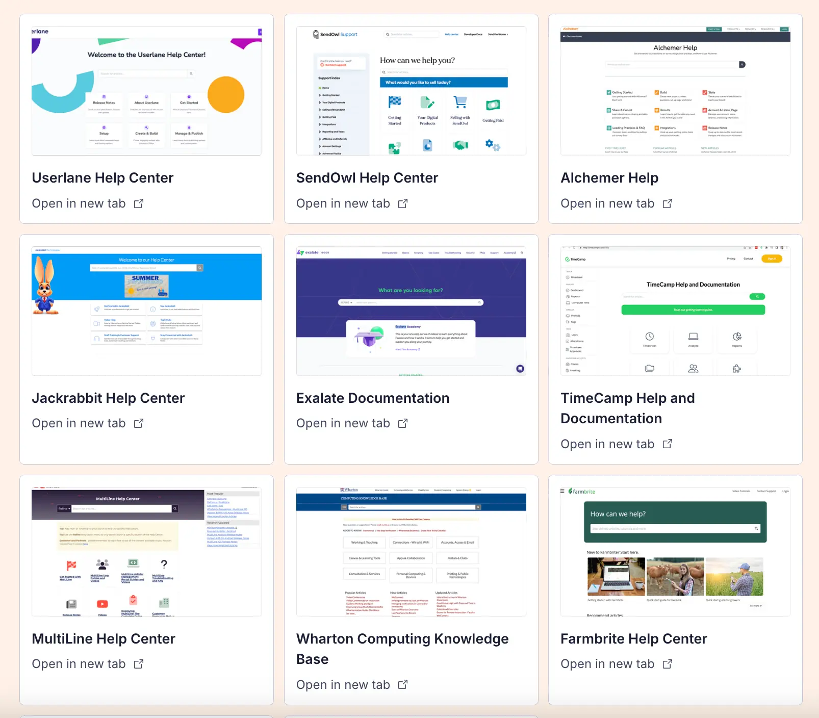819x718 pixels.
Task: Click the 'Alchemer Help' card title
Action: click(609, 178)
